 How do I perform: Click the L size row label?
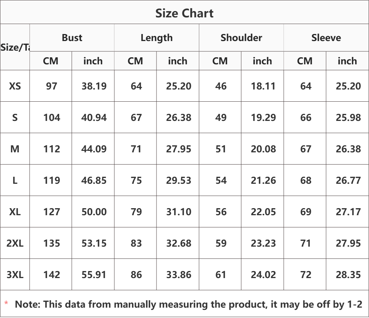click(x=15, y=180)
